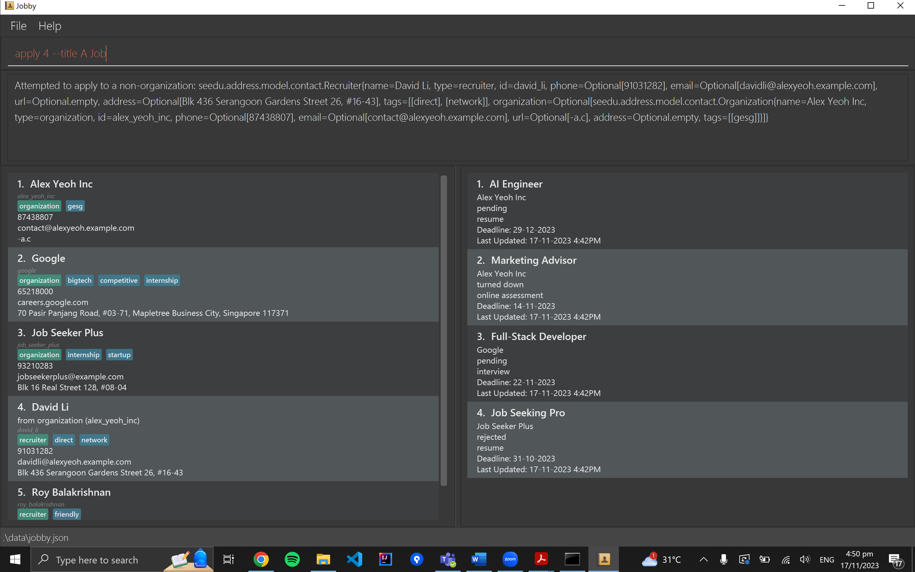
Task: Expand hidden system tray icons
Action: 703,560
